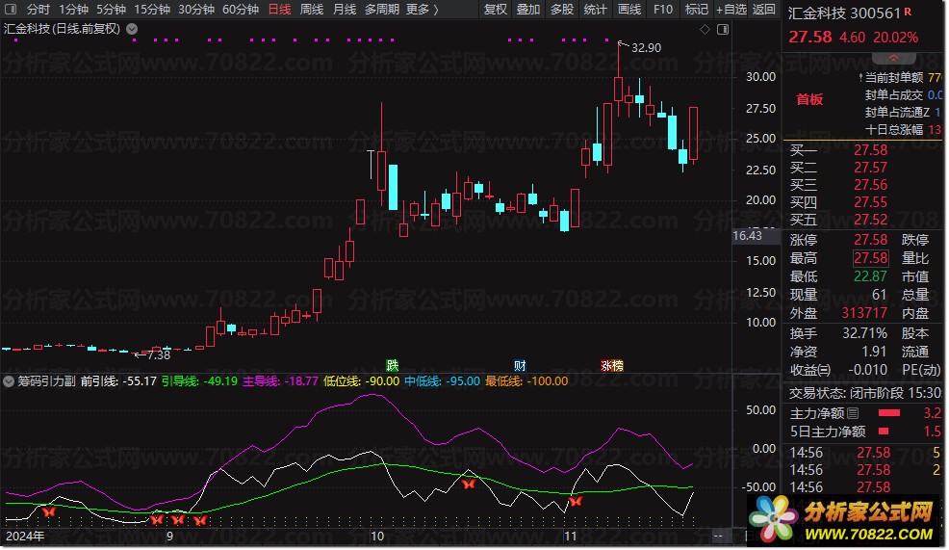Image resolution: width=949 pixels, height=550 pixels.
Task: Click the month 11 time axis marker
Action: [x=570, y=537]
